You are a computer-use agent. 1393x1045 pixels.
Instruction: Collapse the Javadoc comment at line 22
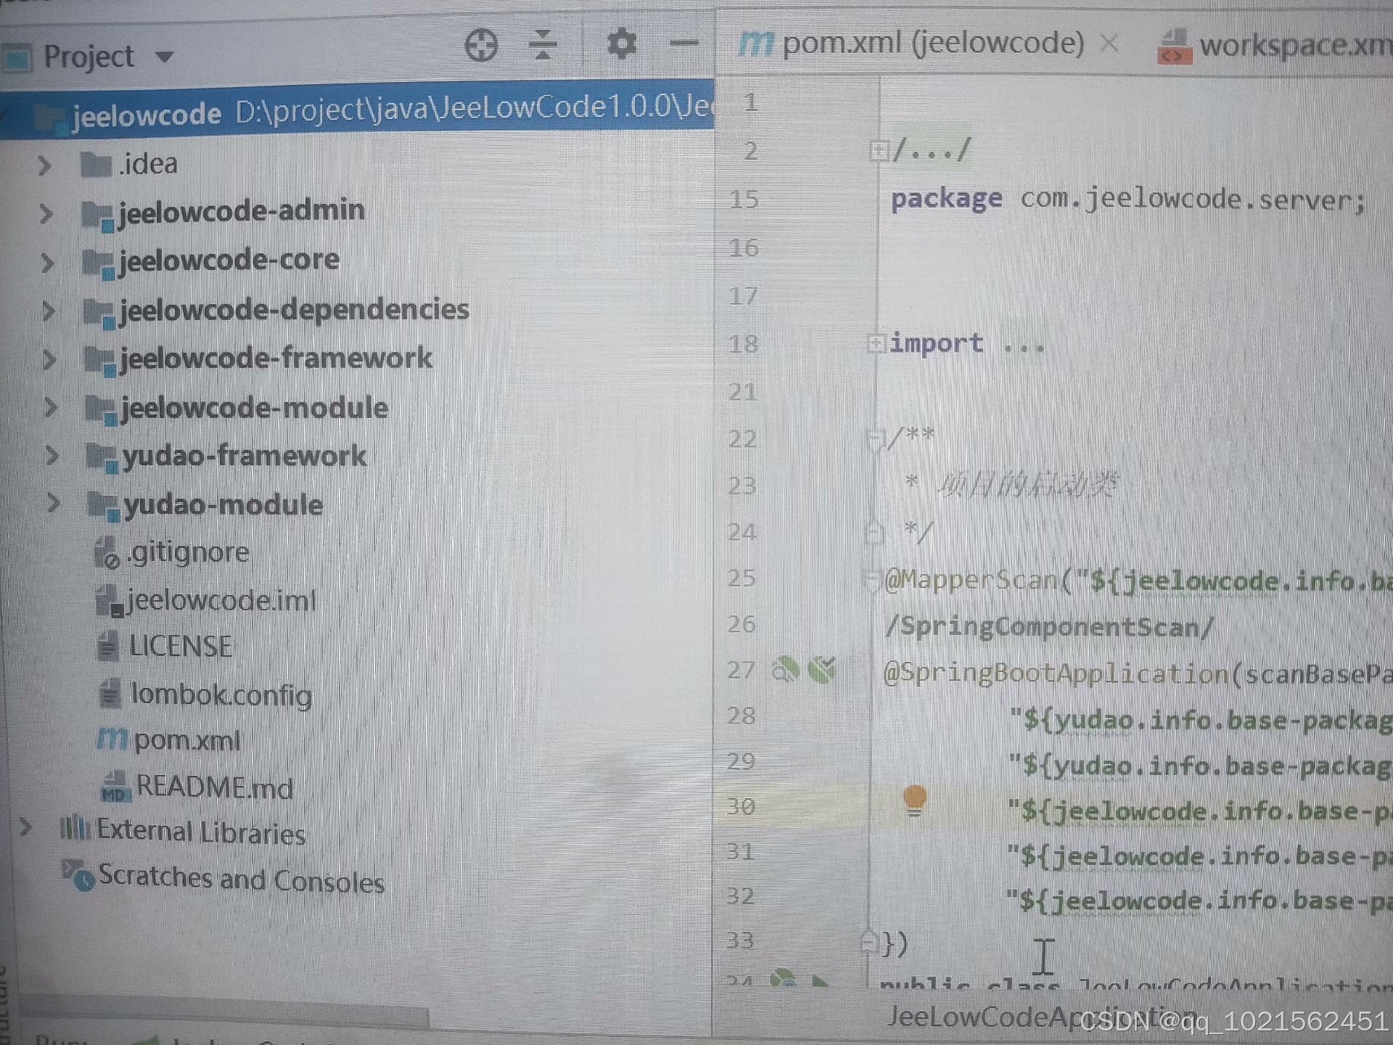pos(875,438)
